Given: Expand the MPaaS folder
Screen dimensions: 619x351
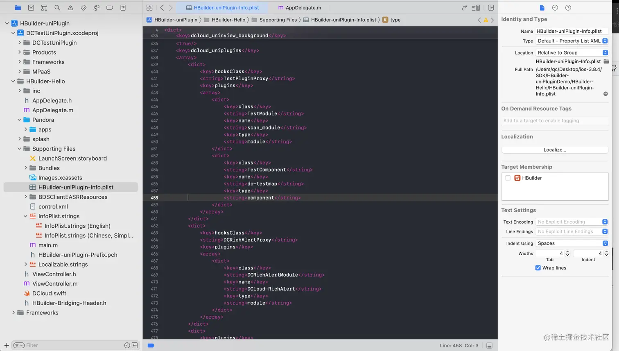Looking at the screenshot, I should click(19, 71).
